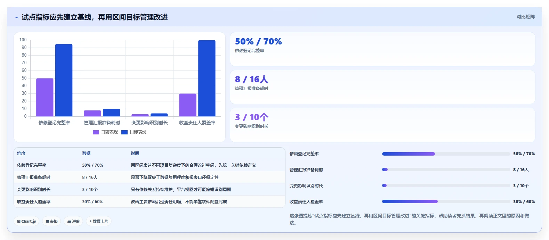
Task: Click the 3 / 10个 cell in the table
Action: coord(90,190)
